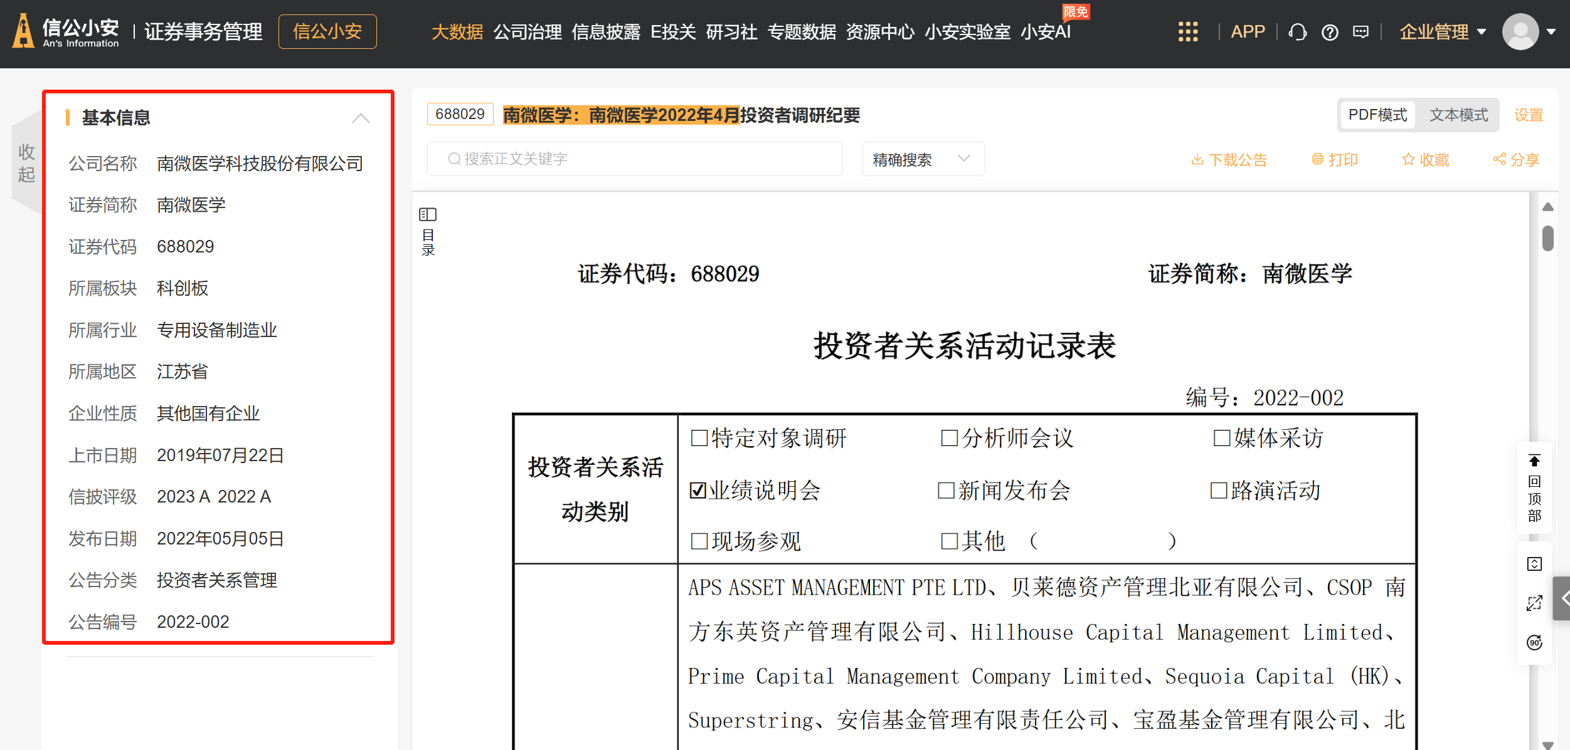Click the 科创板 board value

click(x=183, y=288)
